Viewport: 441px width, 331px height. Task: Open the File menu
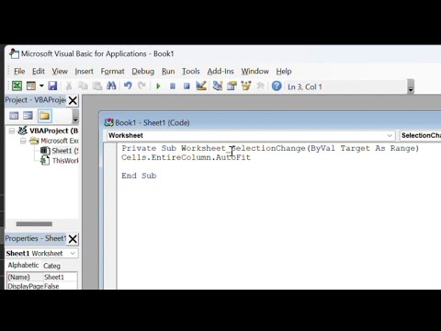click(19, 71)
